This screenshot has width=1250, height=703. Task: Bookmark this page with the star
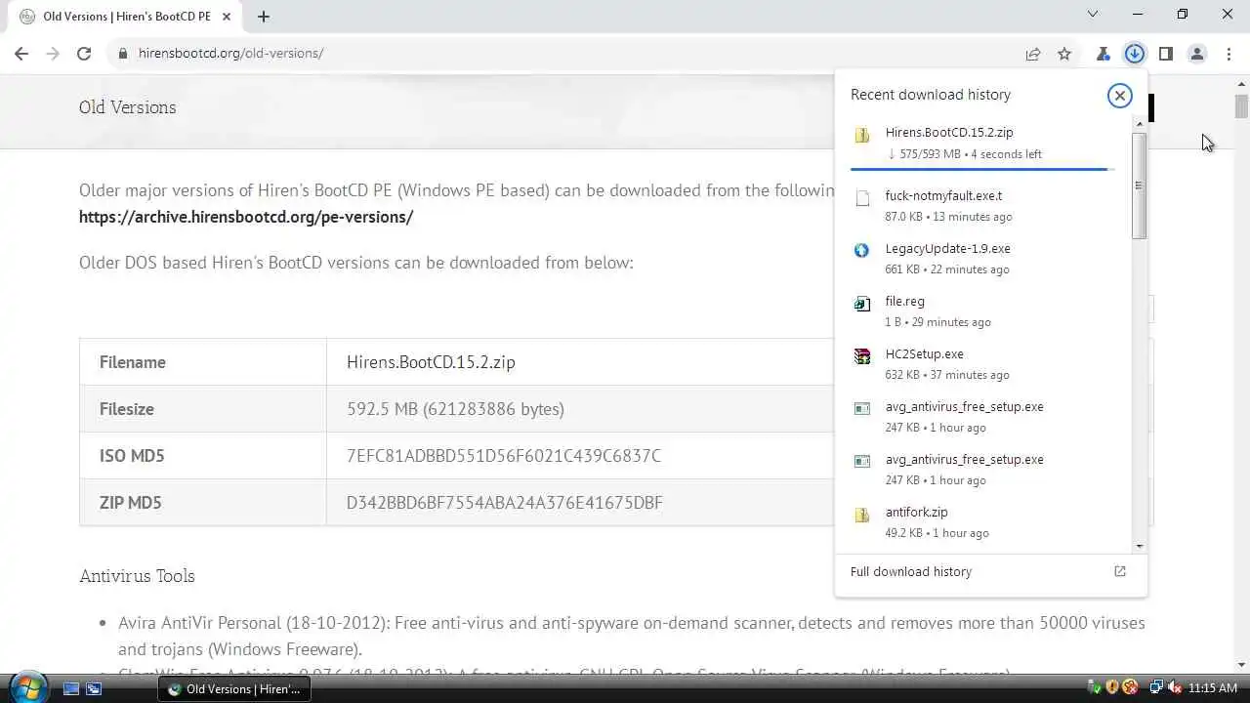click(1064, 54)
